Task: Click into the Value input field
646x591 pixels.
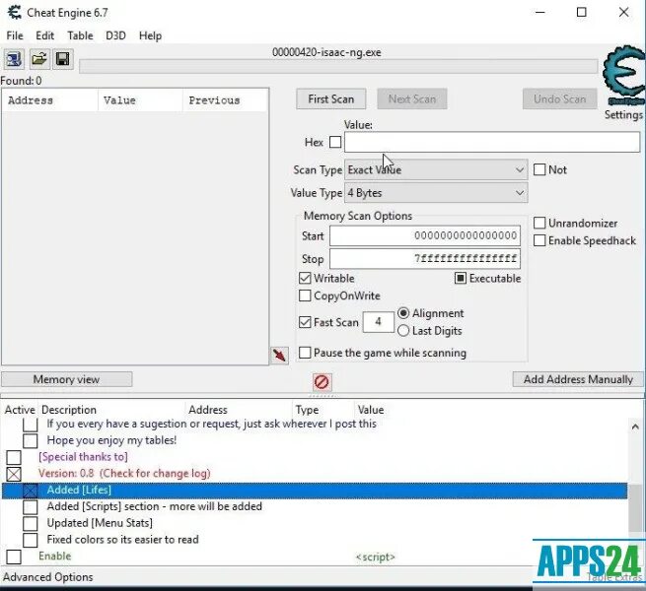Action: pyautogui.click(x=492, y=143)
